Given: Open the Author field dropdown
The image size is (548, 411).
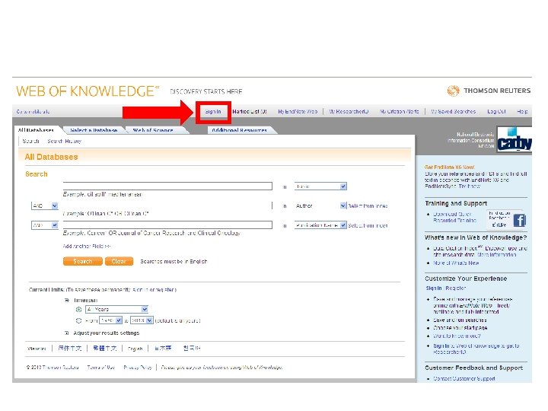Looking at the screenshot, I should click(320, 205).
